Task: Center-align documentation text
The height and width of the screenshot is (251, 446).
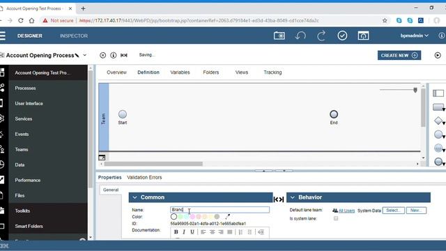Action: (212, 232)
